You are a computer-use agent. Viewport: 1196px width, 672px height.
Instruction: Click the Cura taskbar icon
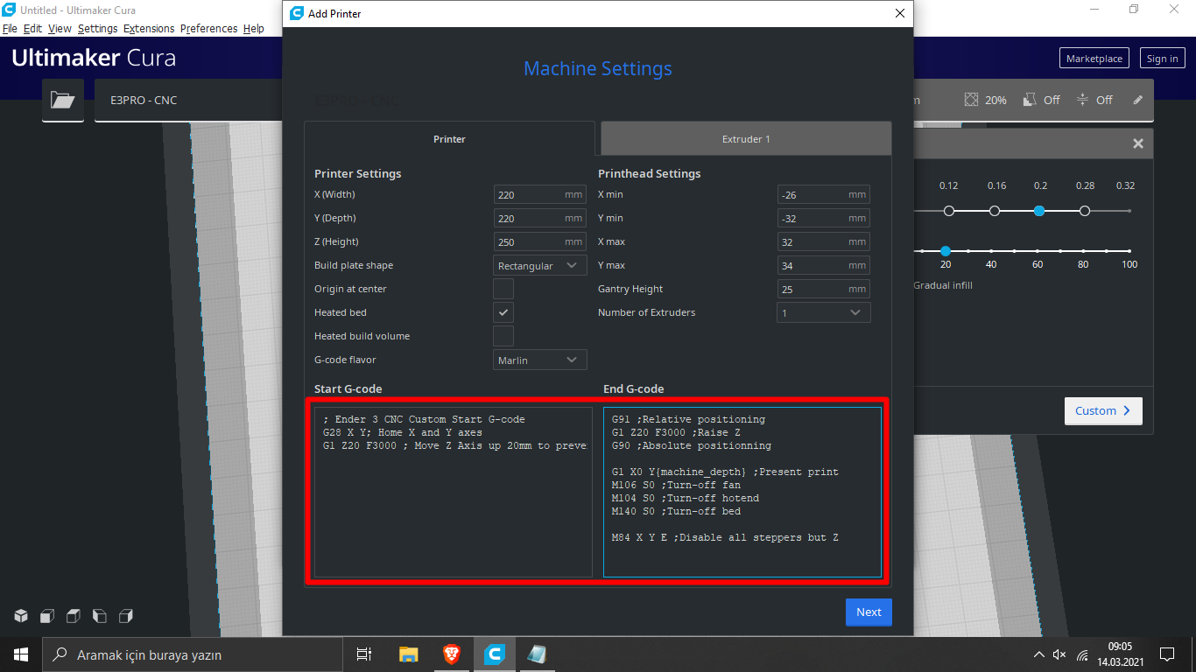coord(495,654)
